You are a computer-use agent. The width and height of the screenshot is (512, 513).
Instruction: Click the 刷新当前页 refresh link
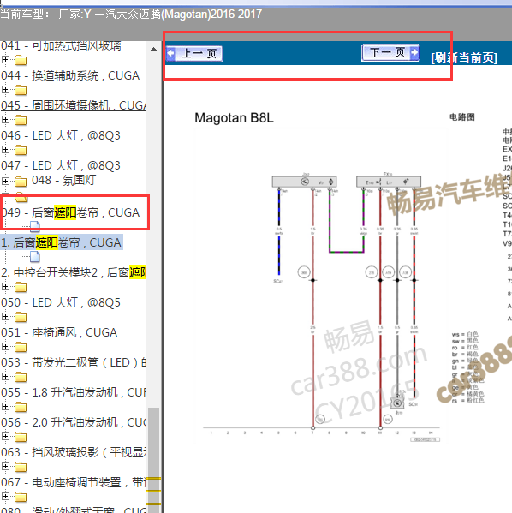tap(464, 57)
